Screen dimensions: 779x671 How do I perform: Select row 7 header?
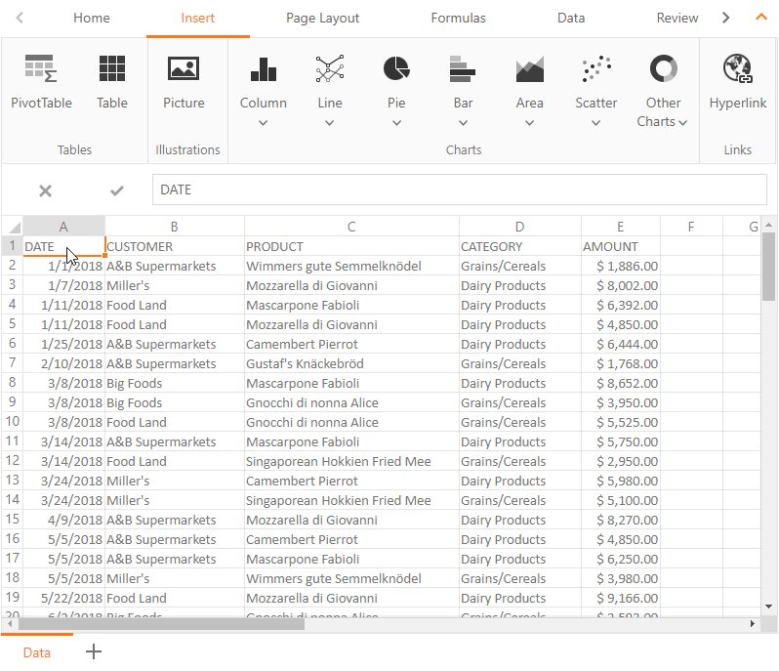click(x=13, y=363)
